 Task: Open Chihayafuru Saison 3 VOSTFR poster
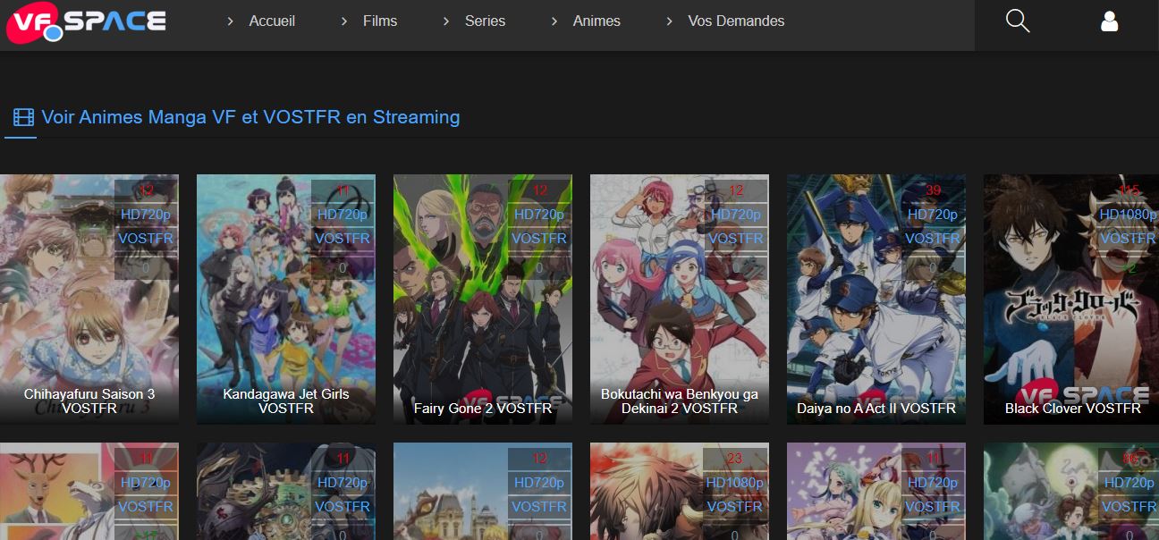pos(89,299)
